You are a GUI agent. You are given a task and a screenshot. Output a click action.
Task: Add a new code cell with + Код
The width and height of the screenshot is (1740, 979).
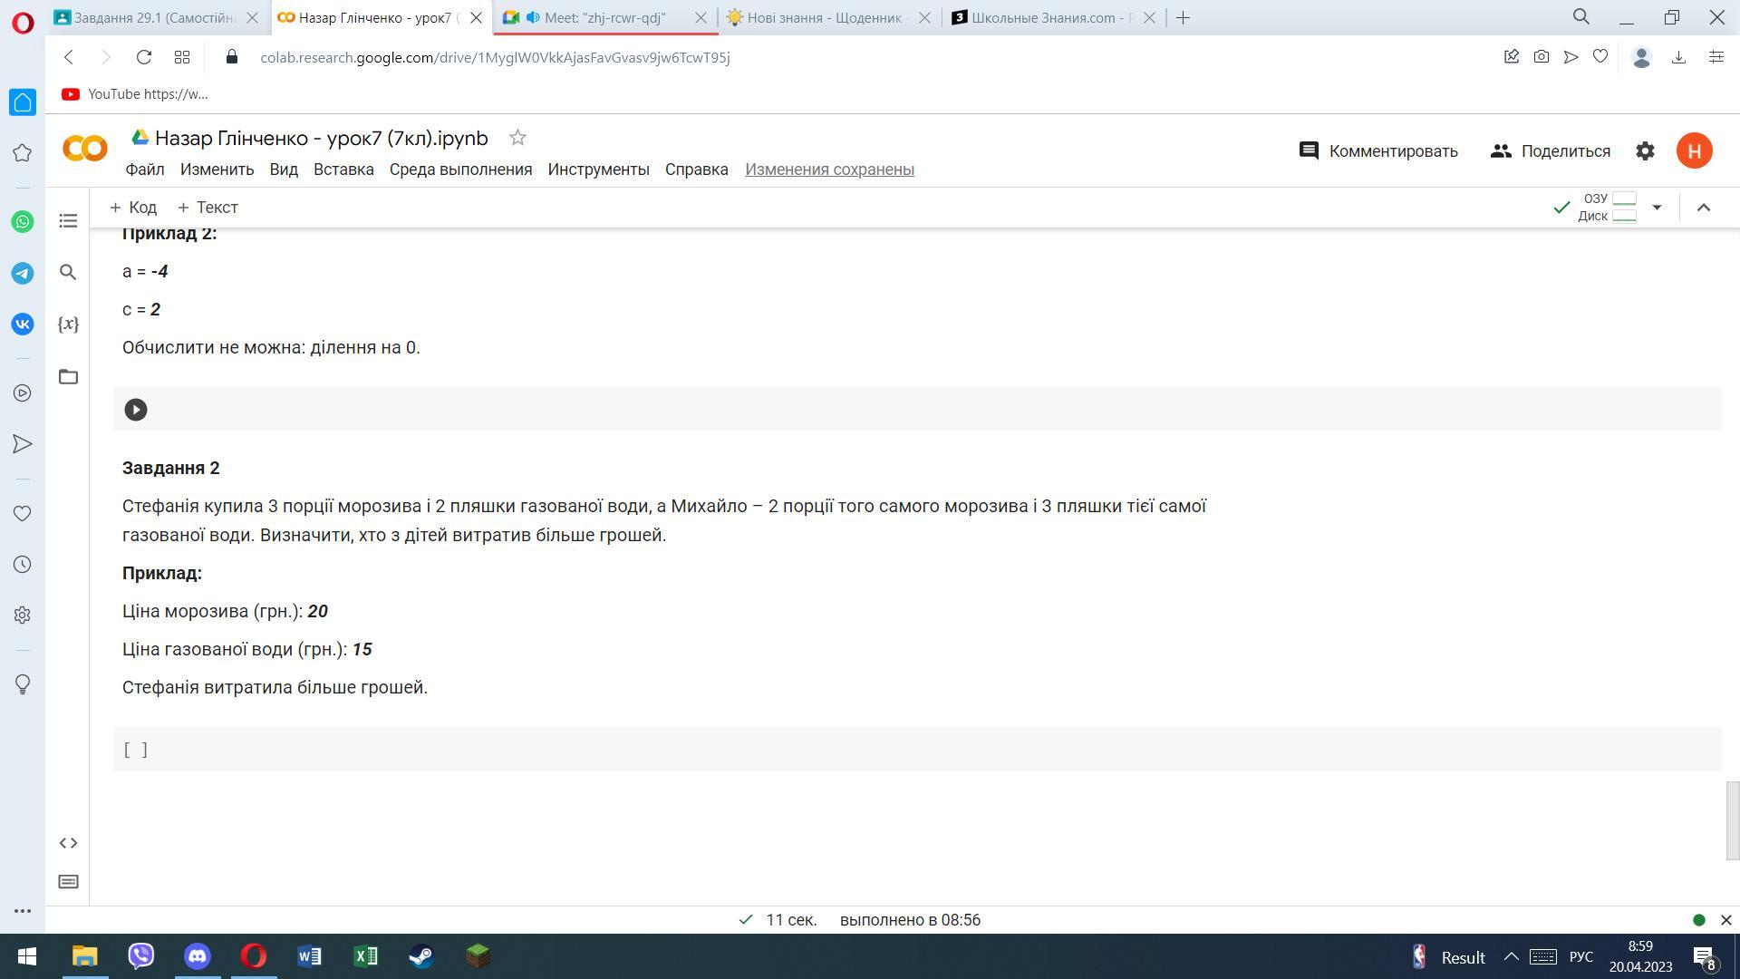pyautogui.click(x=133, y=208)
